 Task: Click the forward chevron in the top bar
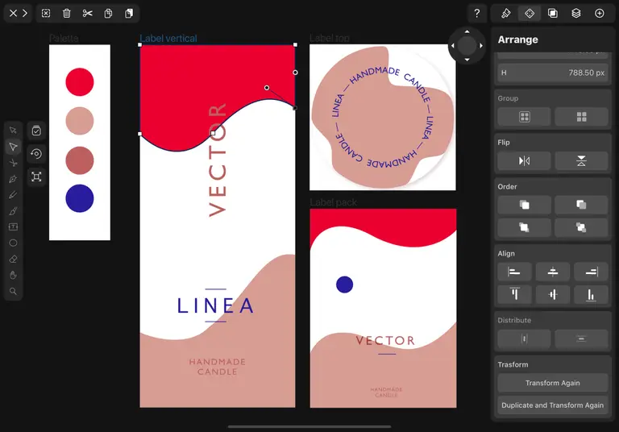pos(25,13)
